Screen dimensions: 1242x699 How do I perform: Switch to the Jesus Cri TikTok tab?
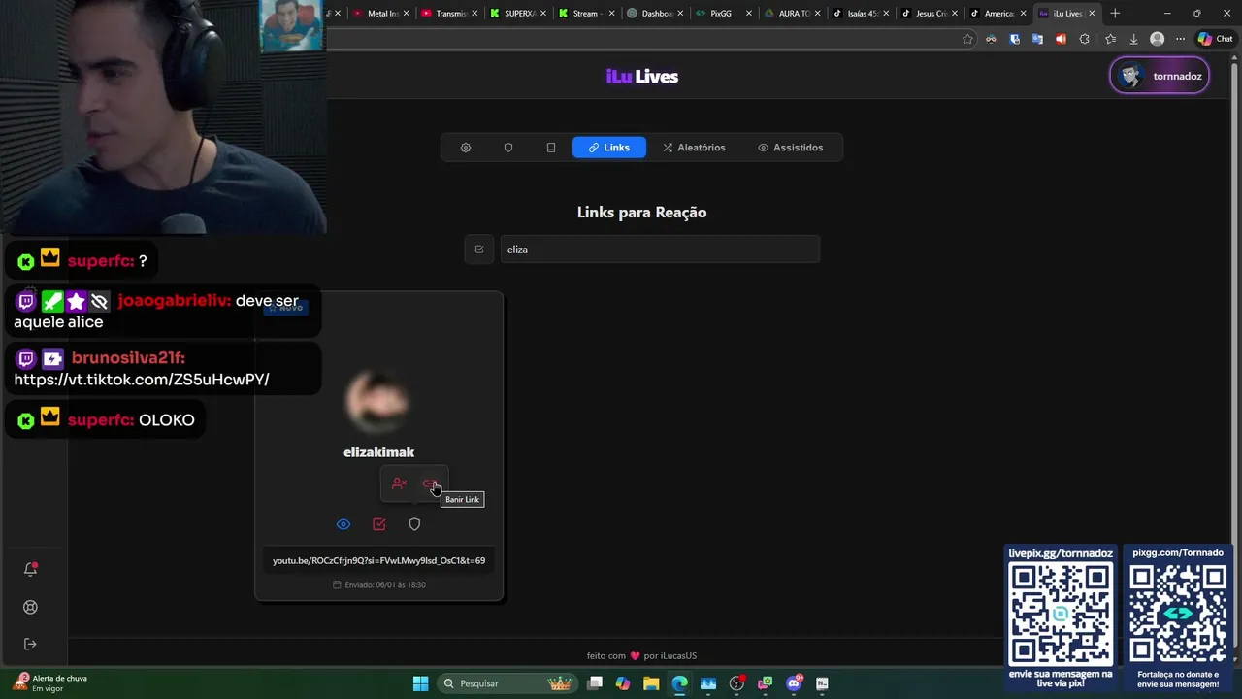tap(931, 14)
